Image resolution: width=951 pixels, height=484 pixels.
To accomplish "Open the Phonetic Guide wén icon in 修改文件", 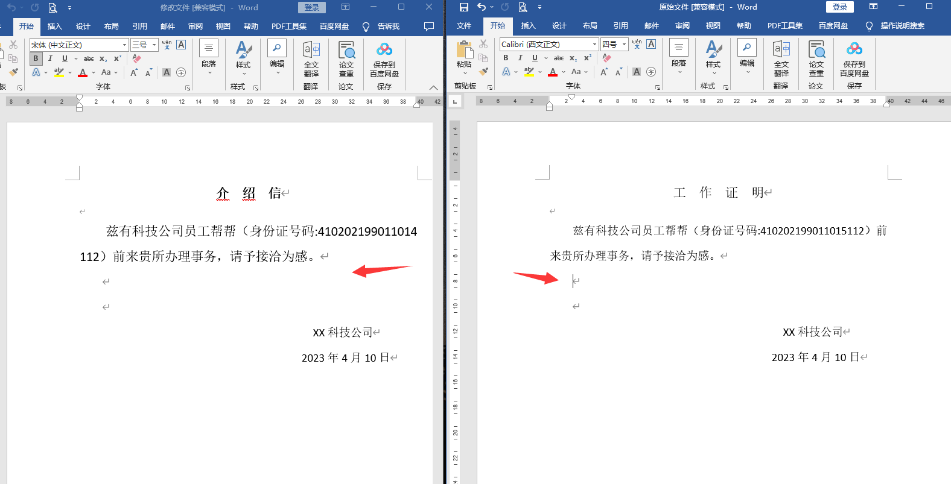I will pos(167,45).
